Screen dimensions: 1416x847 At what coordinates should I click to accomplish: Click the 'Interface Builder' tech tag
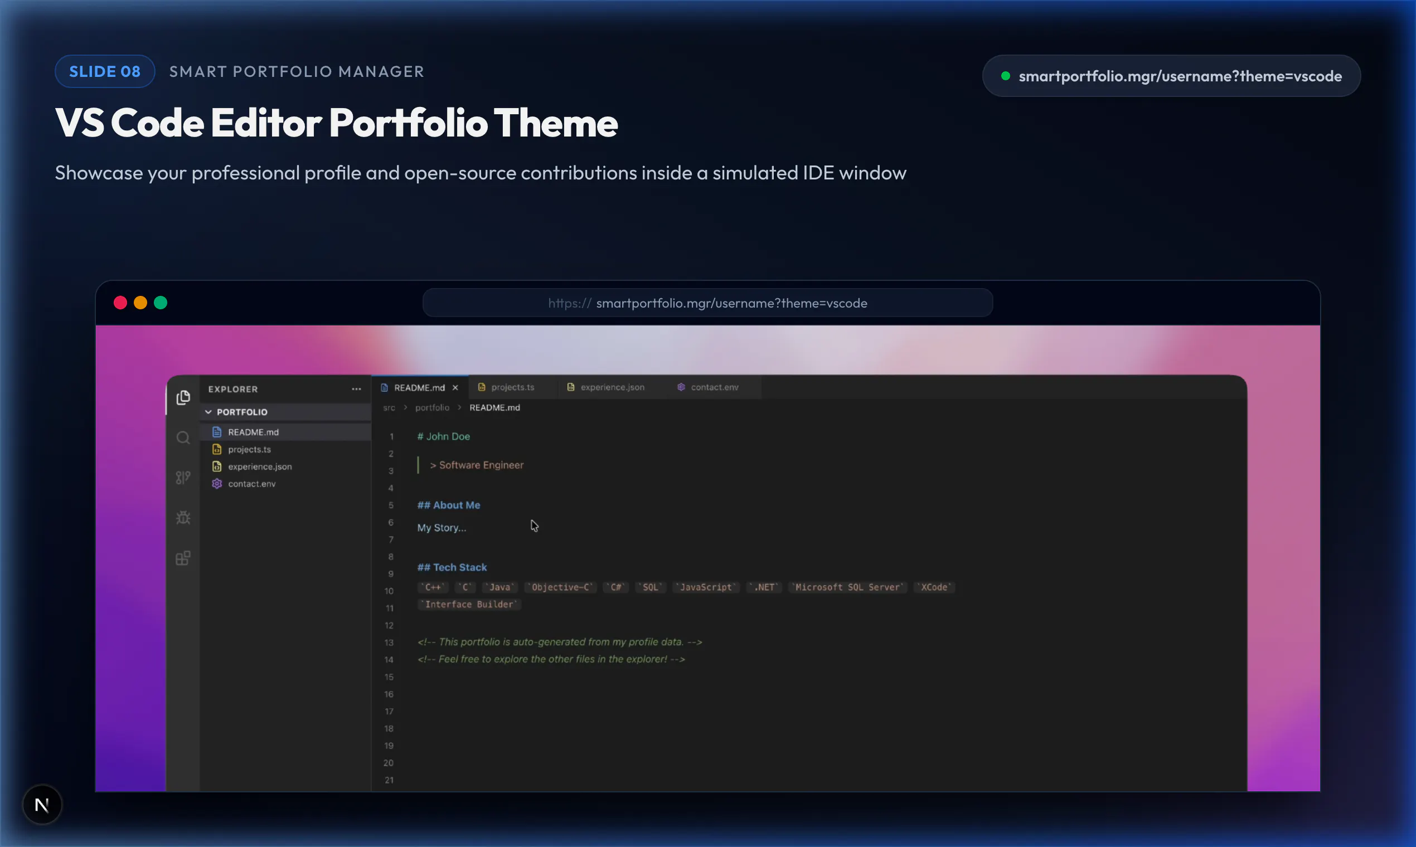point(469,605)
